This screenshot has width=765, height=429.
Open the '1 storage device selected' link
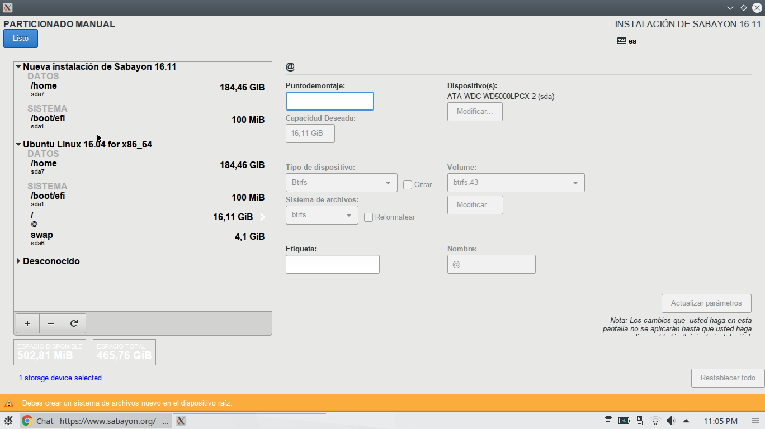(x=60, y=378)
